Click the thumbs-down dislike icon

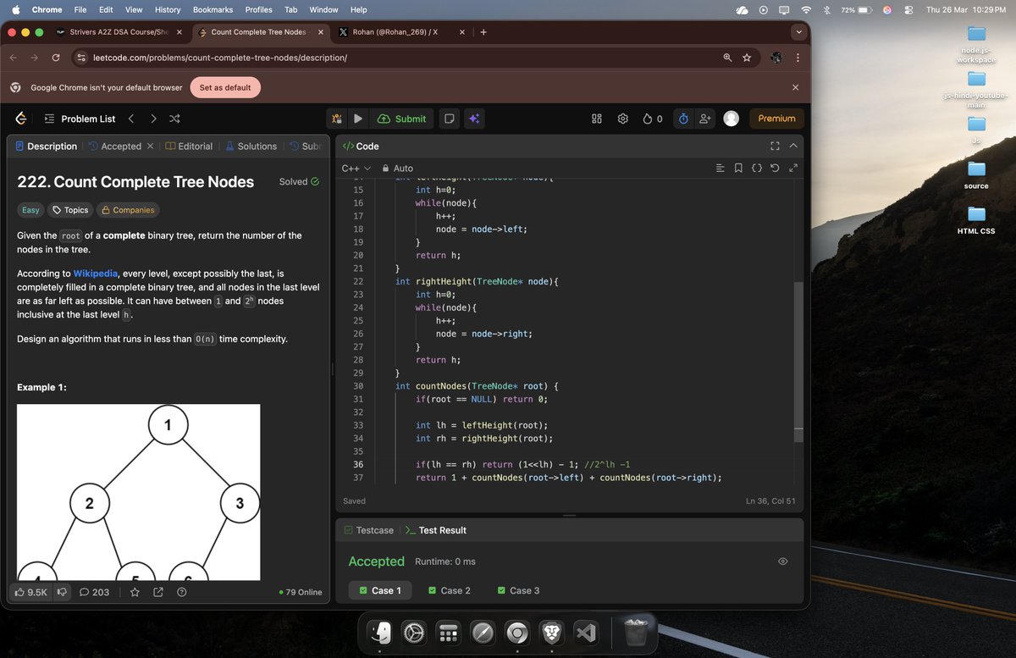[62, 592]
